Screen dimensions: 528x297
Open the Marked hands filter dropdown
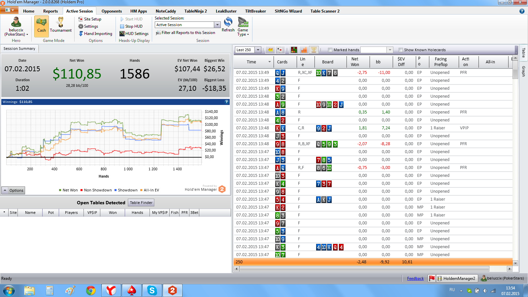point(390,50)
